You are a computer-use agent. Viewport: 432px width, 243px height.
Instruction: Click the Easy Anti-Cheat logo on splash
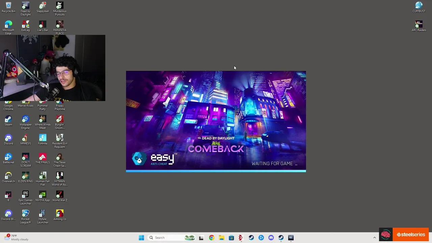tap(155, 159)
